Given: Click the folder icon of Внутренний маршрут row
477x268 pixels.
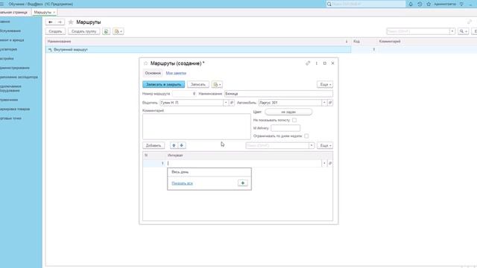Looking at the screenshot, I should click(x=50, y=50).
